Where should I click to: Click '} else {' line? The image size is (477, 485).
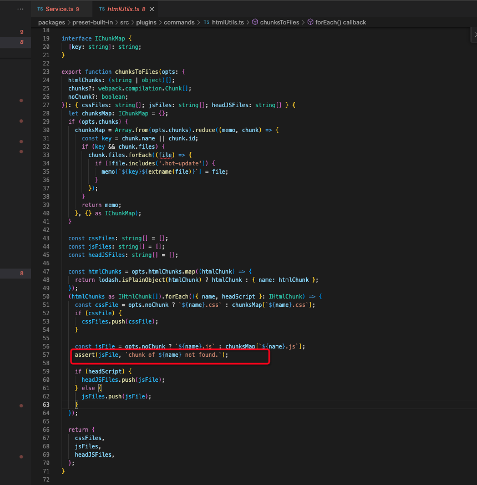coord(88,388)
